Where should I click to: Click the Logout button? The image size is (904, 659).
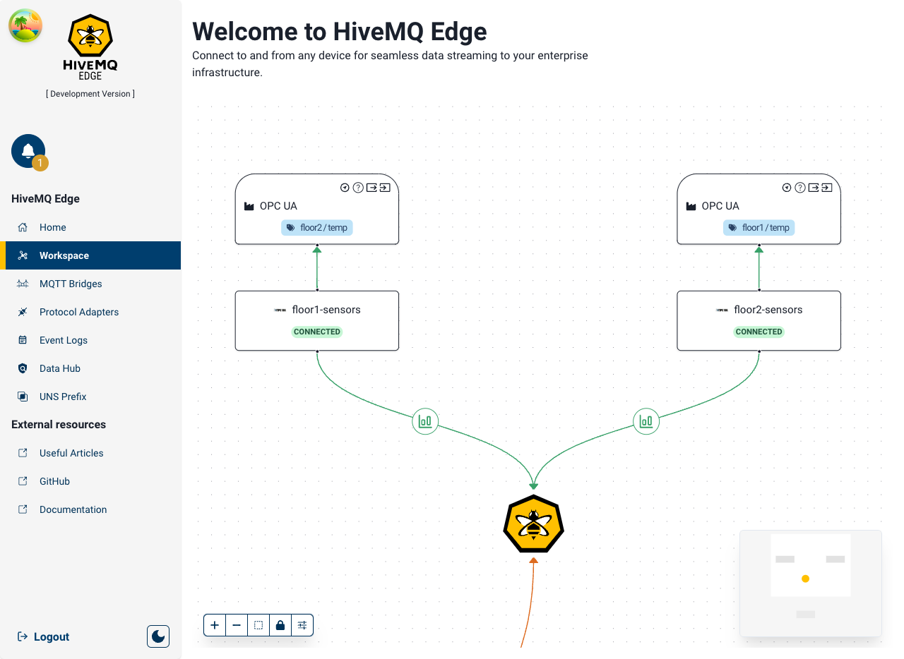pyautogui.click(x=43, y=636)
